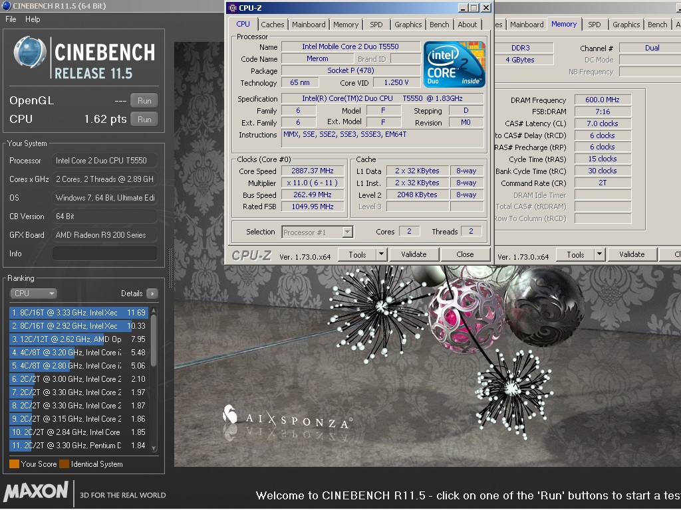Select ranking entry 8C/16T @ 3.33 GHz
681x510 pixels.
tap(78, 313)
